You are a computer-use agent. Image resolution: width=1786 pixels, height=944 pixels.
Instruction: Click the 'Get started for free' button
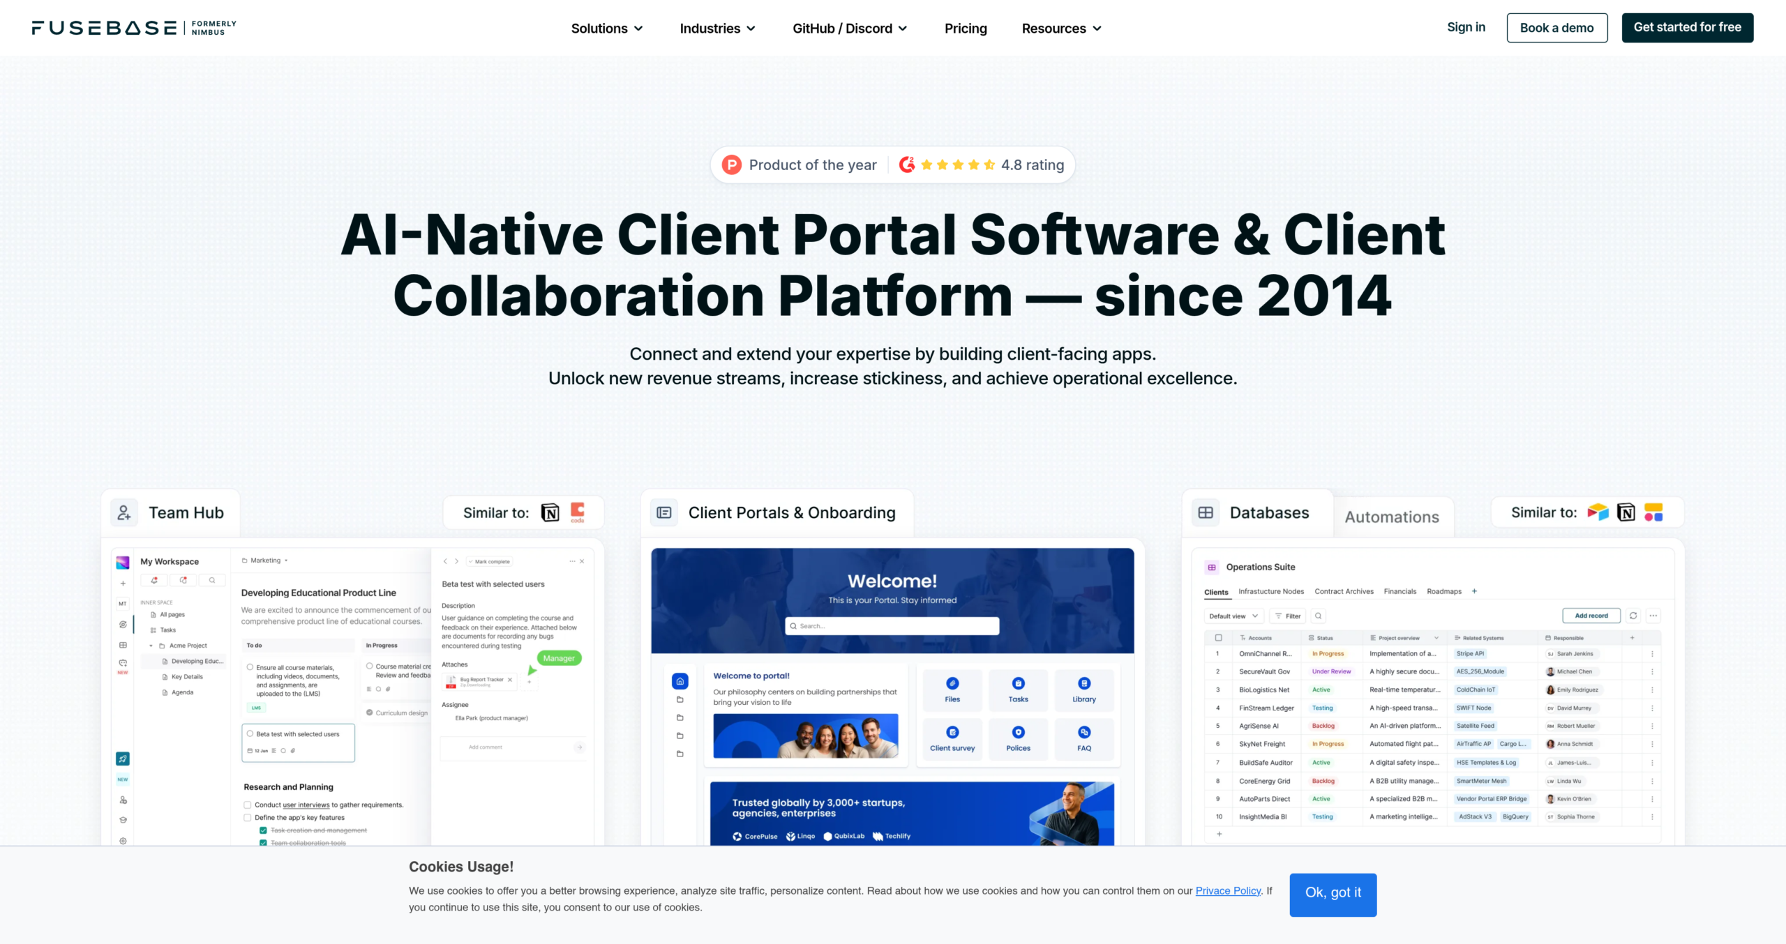1687,28
